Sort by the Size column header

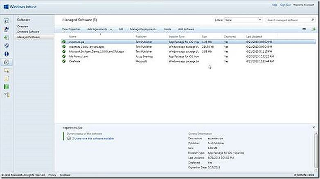[205, 36]
